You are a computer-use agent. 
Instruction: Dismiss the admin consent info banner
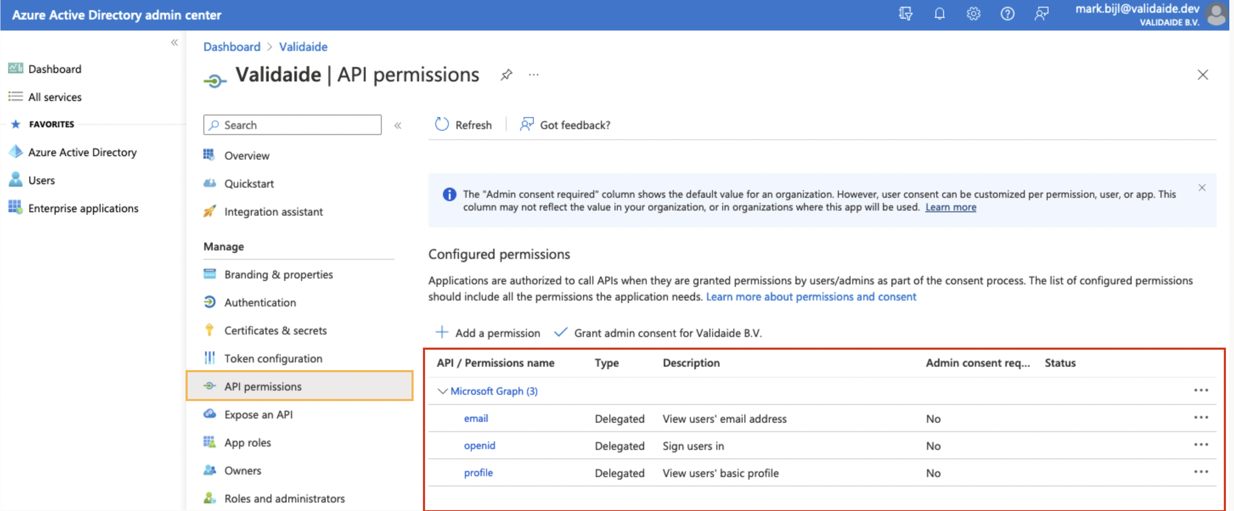coord(1202,187)
